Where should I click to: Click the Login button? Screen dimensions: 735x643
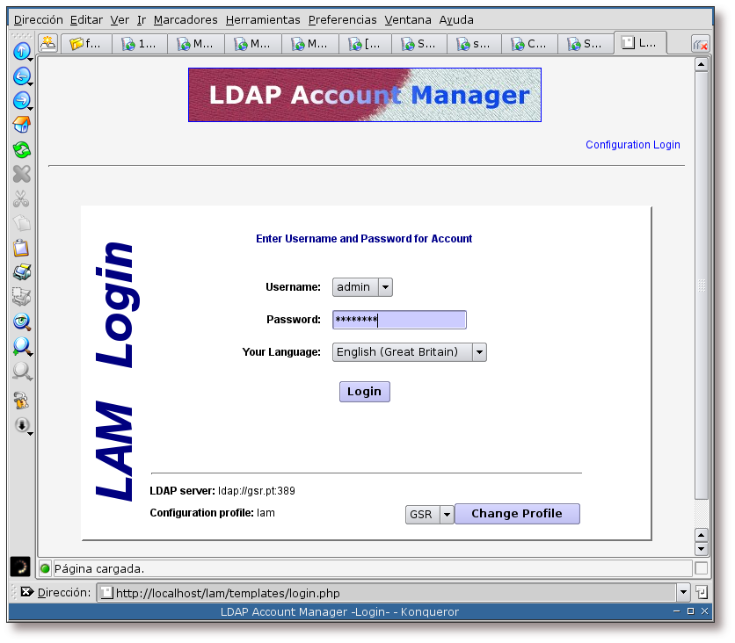[364, 392]
